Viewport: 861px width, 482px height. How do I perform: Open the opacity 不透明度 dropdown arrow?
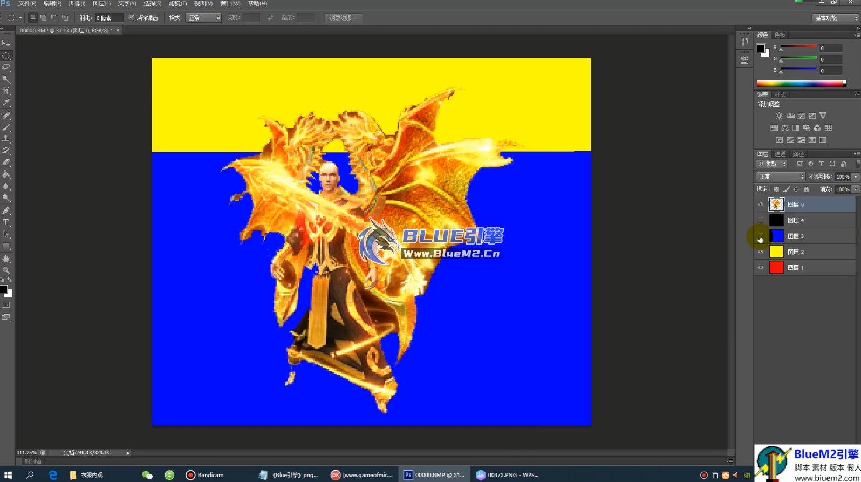tap(856, 176)
